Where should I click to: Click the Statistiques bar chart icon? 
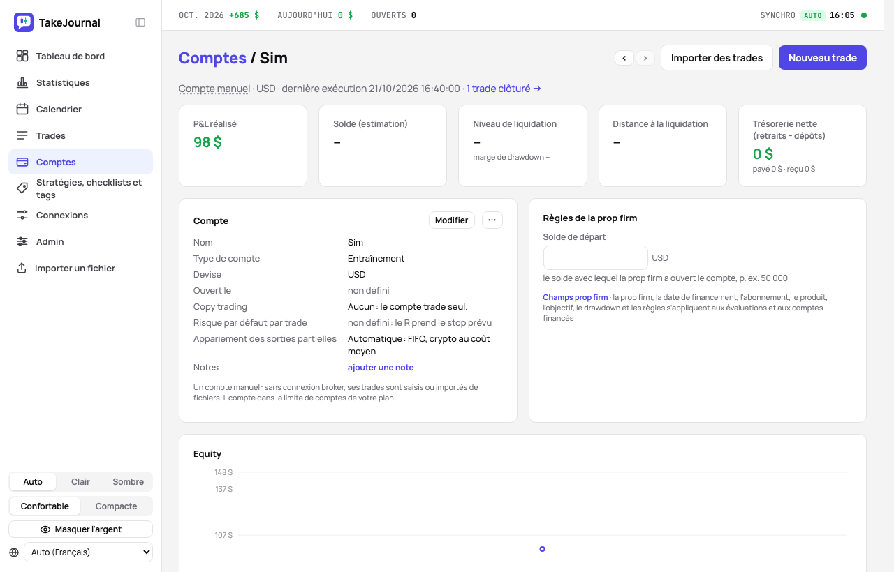click(x=22, y=82)
